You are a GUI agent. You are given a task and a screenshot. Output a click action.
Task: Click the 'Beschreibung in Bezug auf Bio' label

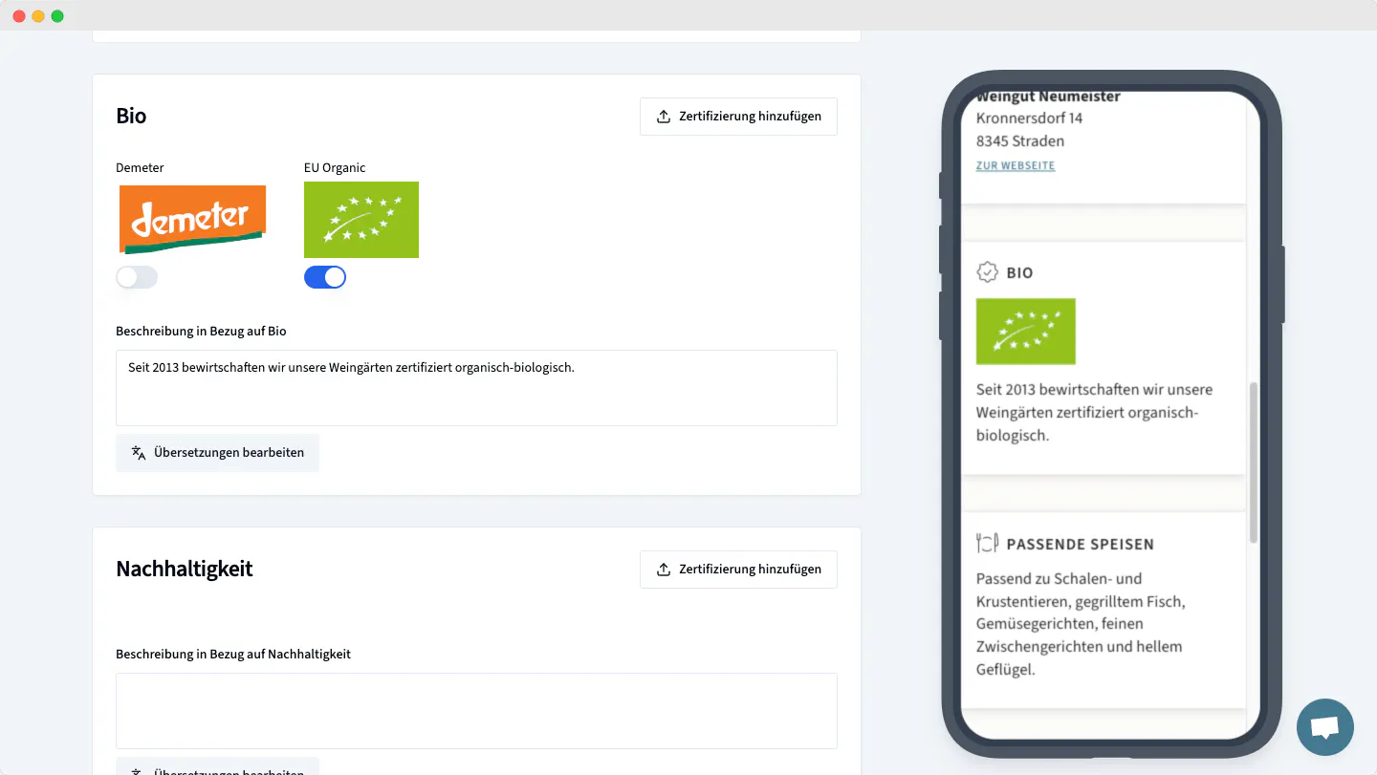click(201, 332)
